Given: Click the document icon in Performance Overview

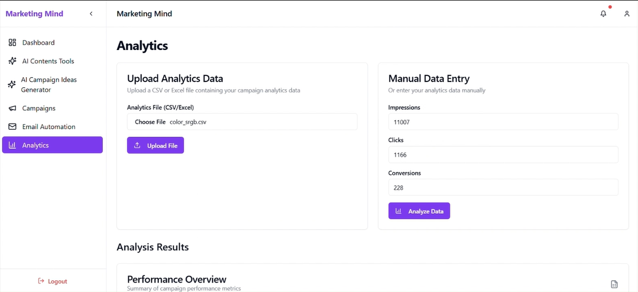Looking at the screenshot, I should pos(614,285).
